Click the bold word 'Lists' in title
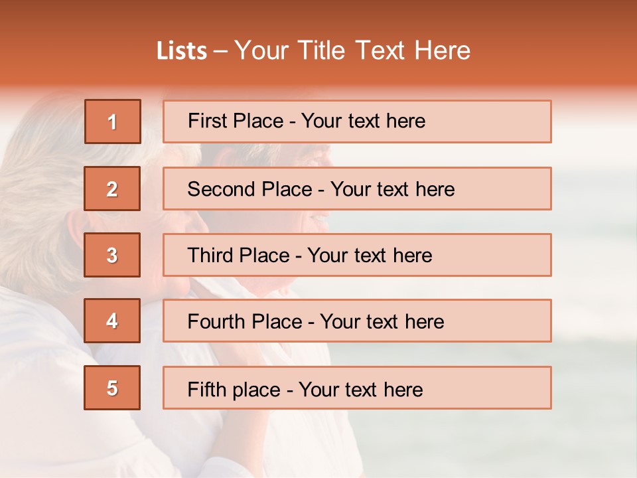 click(182, 51)
